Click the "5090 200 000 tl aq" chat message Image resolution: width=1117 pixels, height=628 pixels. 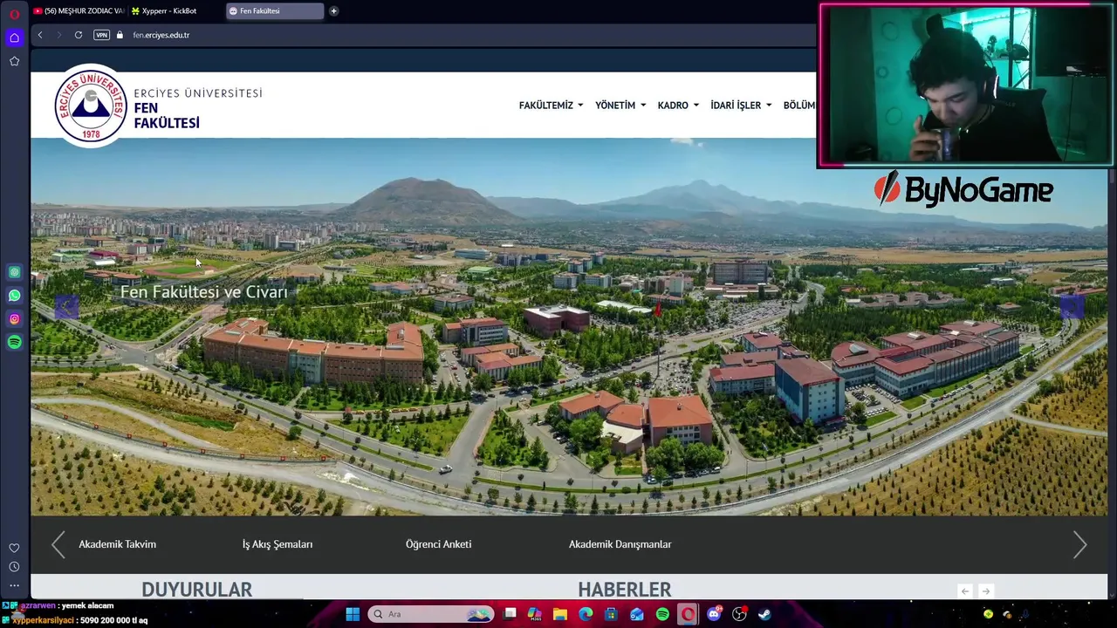click(113, 620)
